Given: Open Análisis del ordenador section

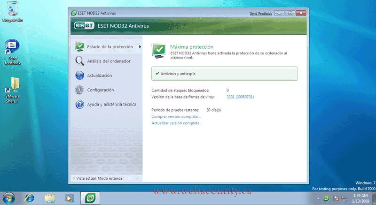Looking at the screenshot, I should click(x=109, y=61).
